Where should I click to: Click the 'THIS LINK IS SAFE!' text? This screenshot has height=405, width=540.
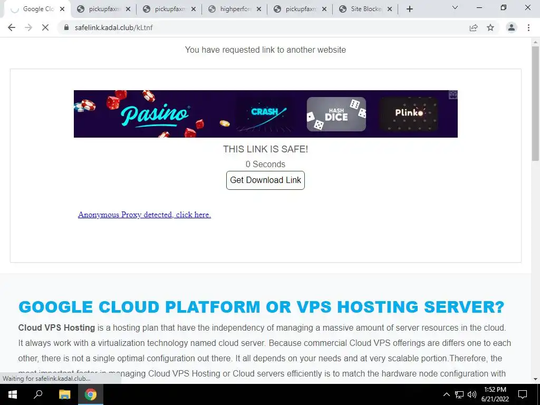(266, 149)
